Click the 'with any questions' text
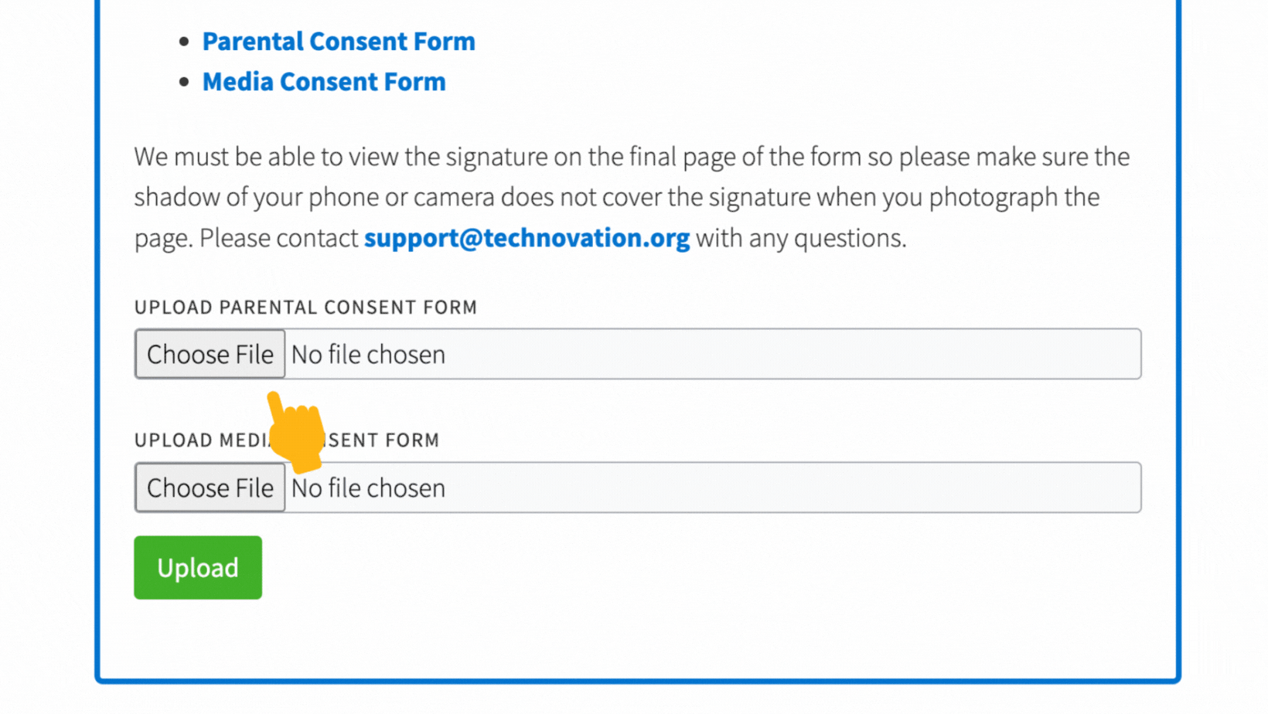The height and width of the screenshot is (714, 1268). tap(801, 238)
